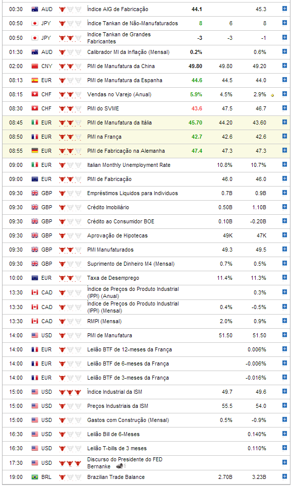This screenshot has height=487, width=292.
Task: Expand the Índice AIG de Fabricação row
Action: coord(284,9)
